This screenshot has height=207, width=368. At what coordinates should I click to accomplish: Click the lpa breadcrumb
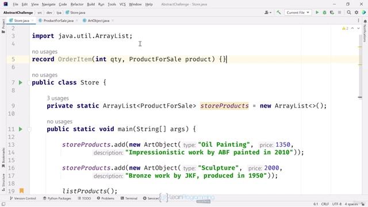59,13
